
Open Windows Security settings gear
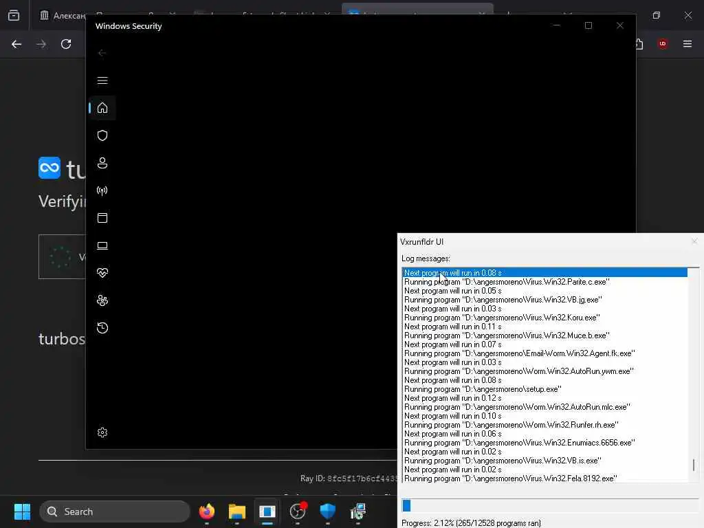pyautogui.click(x=102, y=432)
